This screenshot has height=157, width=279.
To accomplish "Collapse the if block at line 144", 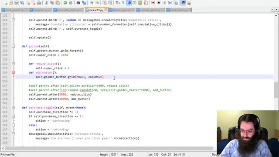I will tap(14, 116).
